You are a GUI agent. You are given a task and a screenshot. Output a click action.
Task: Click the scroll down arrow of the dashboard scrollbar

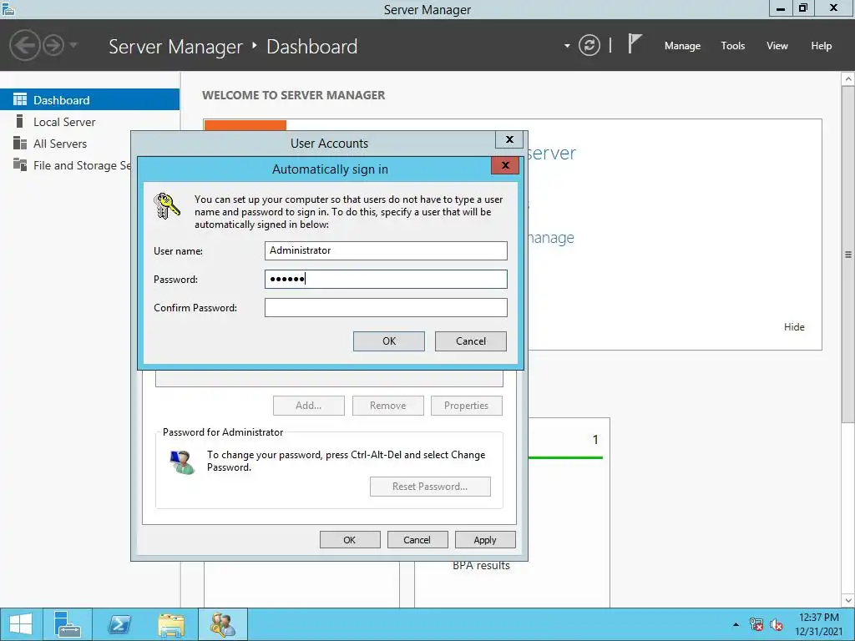(848, 600)
